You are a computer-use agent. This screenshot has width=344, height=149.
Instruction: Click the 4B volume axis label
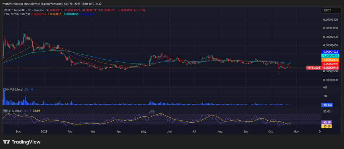(x=325, y=87)
